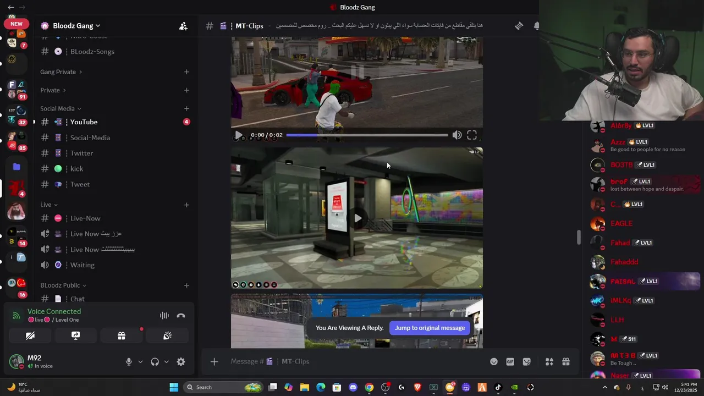Viewport: 704px width, 396px height.
Task: Seek on the first video progress bar
Action: coord(367,135)
